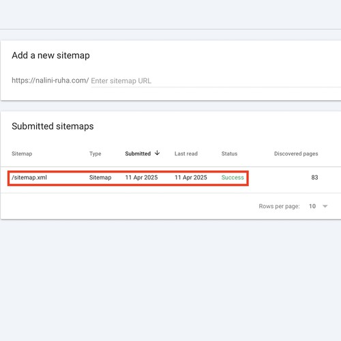Open the /sitemap.xml sitemap entry

29,177
